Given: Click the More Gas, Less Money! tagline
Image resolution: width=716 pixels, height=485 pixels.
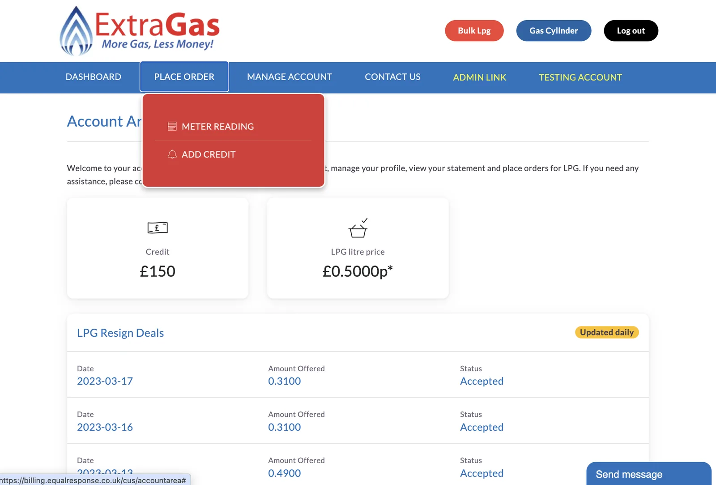Looking at the screenshot, I should pos(158,44).
